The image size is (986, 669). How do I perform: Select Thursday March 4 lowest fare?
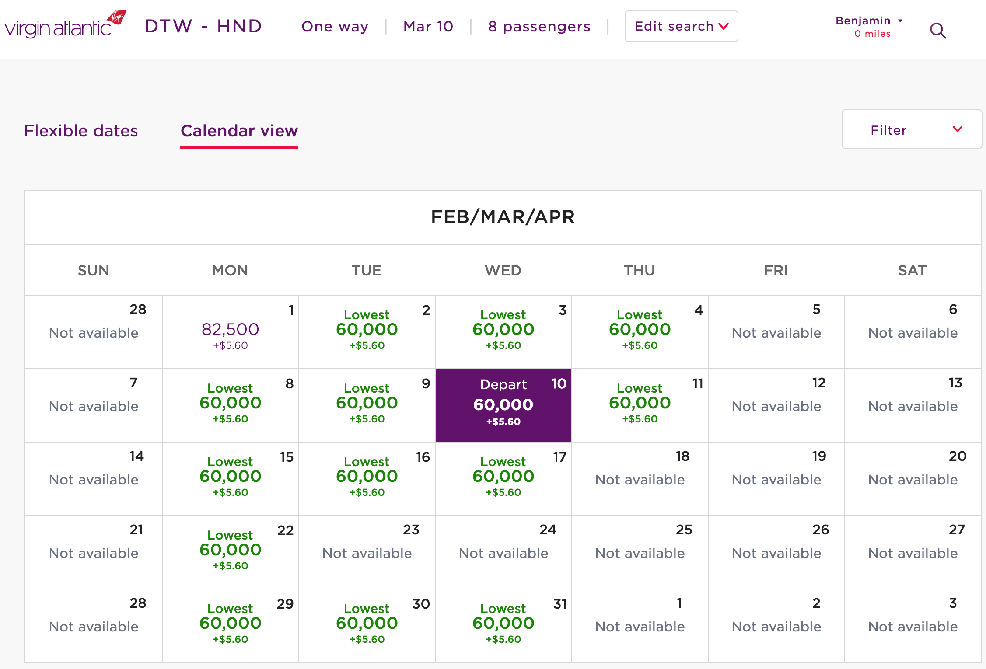click(x=640, y=331)
